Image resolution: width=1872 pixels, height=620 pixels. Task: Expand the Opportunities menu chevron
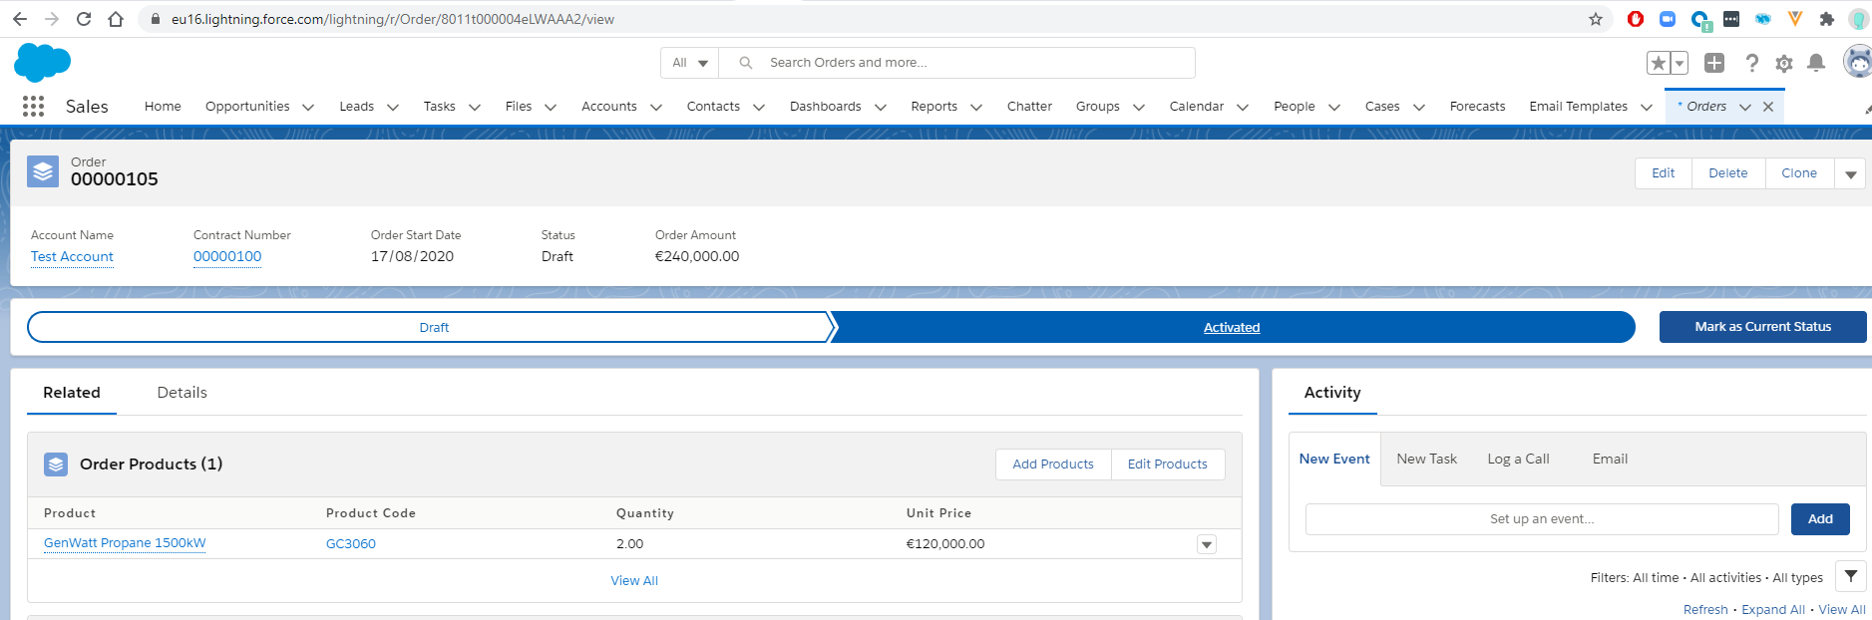tap(308, 108)
